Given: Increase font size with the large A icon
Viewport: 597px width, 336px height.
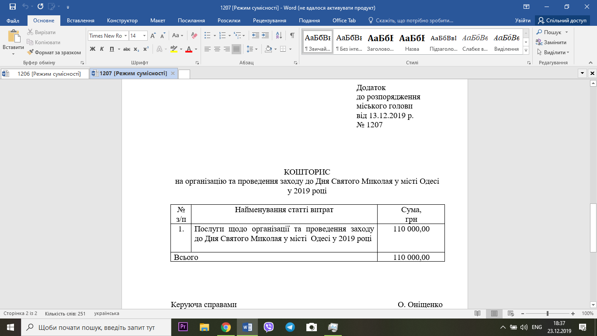Looking at the screenshot, I should 153,36.
